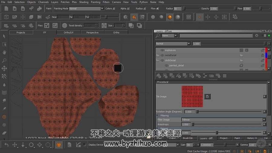Select the Zoom magnifier tool
The width and height of the screenshot is (272, 153).
[4, 60]
